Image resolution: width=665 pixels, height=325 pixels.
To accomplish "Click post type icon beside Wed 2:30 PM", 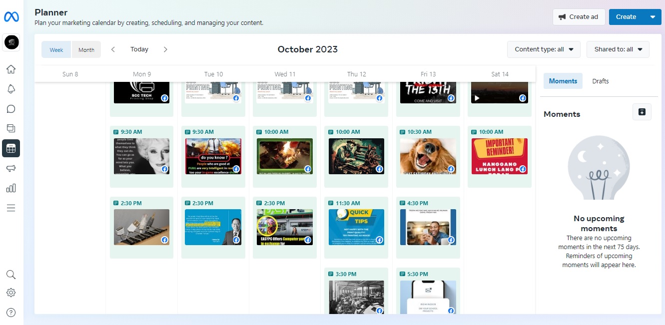I will [x=259, y=203].
